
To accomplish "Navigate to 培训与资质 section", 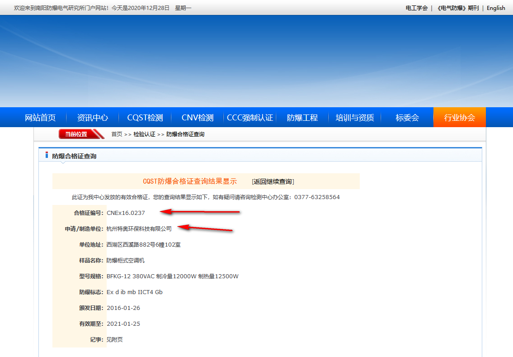I will [x=355, y=118].
